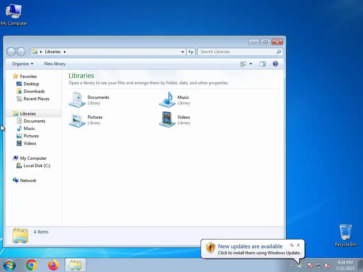Open Action Center flag tray icon
This screenshot has width=363, height=272.
click(310, 265)
